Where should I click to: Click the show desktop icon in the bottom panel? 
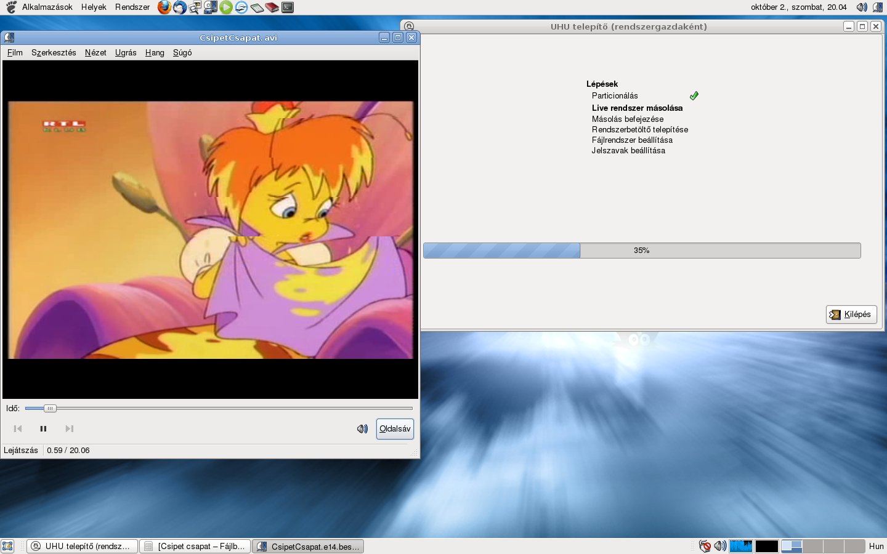click(x=7, y=546)
